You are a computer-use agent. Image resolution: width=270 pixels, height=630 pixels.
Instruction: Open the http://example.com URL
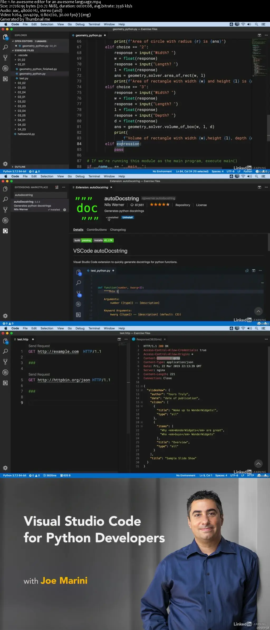[58, 352]
